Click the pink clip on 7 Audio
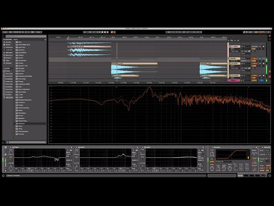274x206 pixels. coord(89,46)
